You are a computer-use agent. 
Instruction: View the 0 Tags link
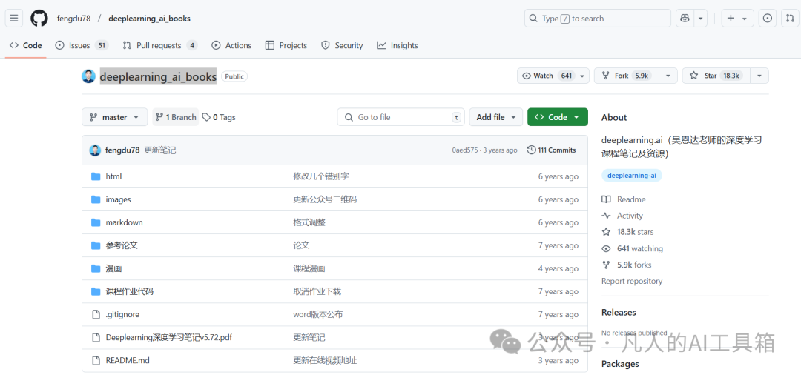(219, 117)
